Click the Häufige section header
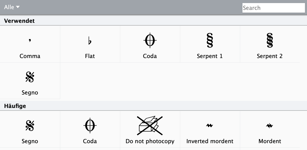 tap(153, 106)
